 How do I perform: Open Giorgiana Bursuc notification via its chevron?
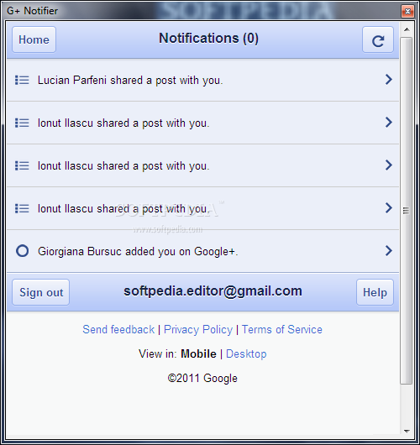(x=388, y=250)
